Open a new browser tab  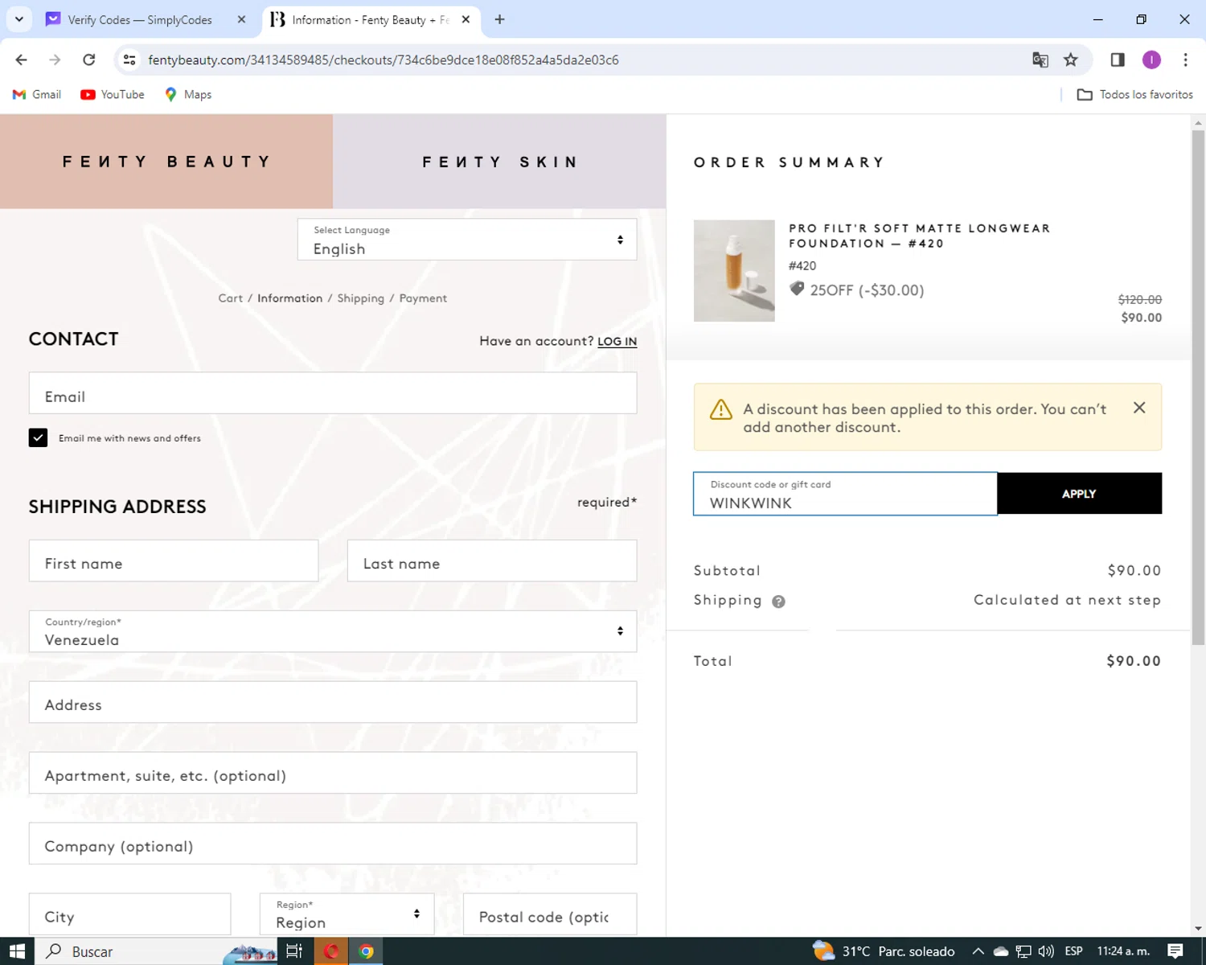pyautogui.click(x=500, y=19)
